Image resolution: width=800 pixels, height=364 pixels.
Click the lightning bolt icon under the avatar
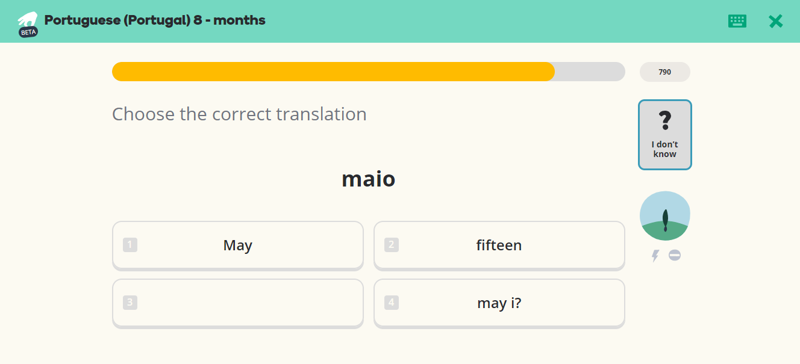[655, 256]
